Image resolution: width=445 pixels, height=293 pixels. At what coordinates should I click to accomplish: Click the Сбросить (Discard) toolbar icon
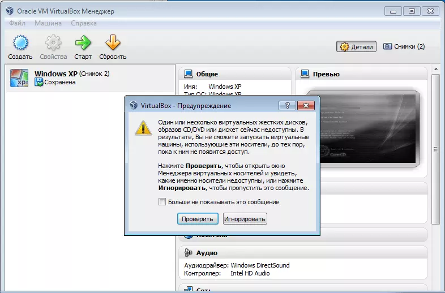[x=113, y=42]
